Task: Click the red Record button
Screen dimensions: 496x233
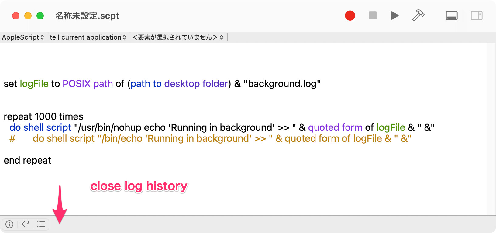Action: [x=350, y=16]
